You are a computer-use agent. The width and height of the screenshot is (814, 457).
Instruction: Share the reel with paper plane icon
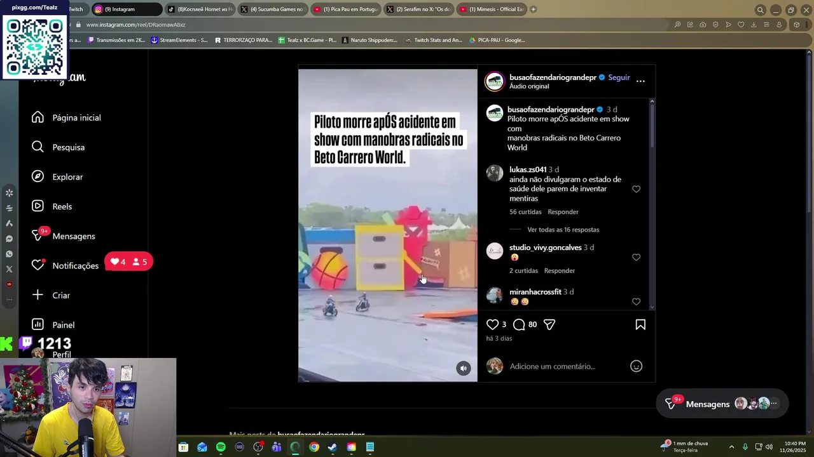pos(549,324)
